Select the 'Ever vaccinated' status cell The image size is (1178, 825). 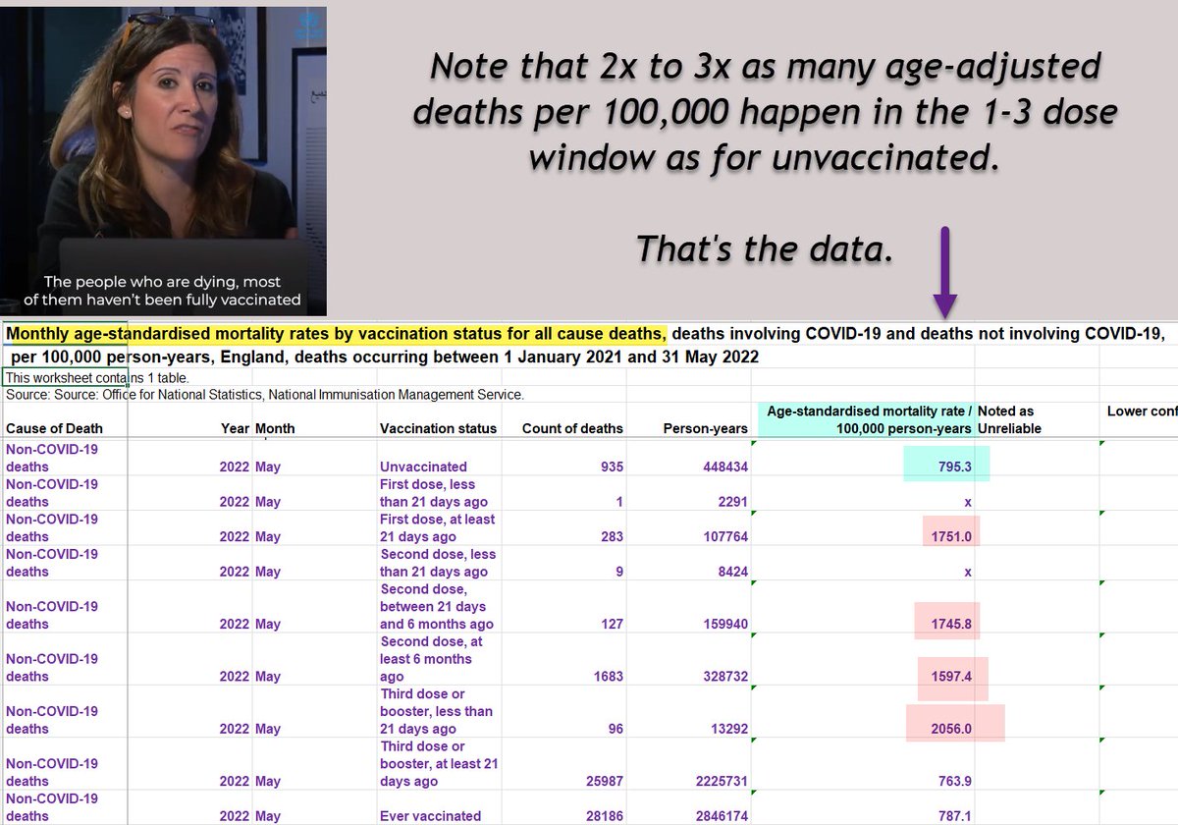point(430,815)
